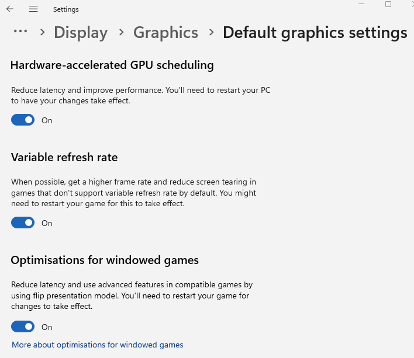This screenshot has height=358, width=414.
Task: Open More about optimisations for windowed games
Action: click(98, 345)
